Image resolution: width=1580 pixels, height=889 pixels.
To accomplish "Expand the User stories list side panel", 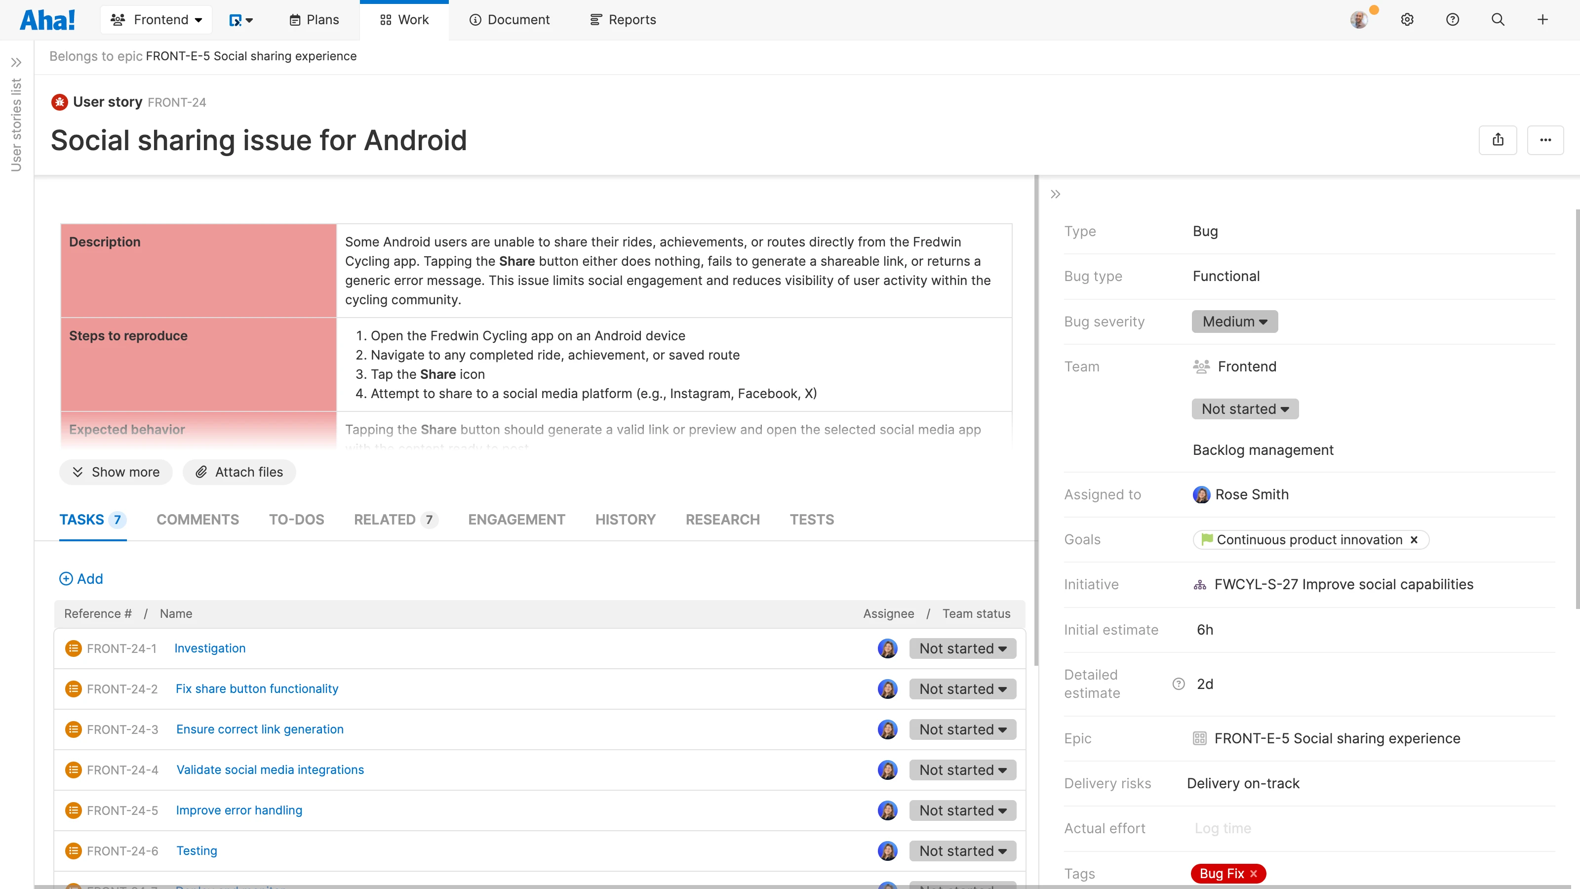I will 16,63.
